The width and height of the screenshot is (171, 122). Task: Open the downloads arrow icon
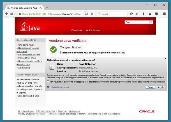pos(144,14)
